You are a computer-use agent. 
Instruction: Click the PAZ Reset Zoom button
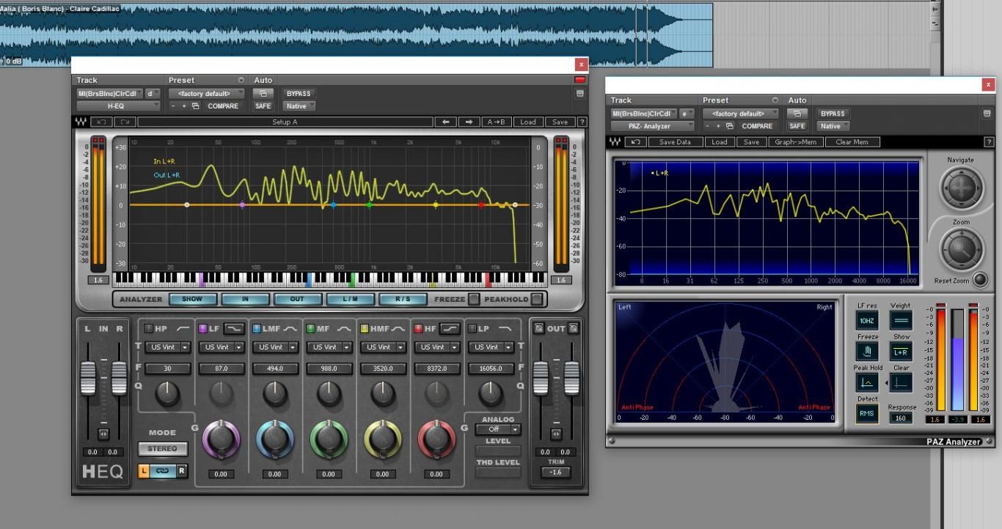(x=979, y=280)
